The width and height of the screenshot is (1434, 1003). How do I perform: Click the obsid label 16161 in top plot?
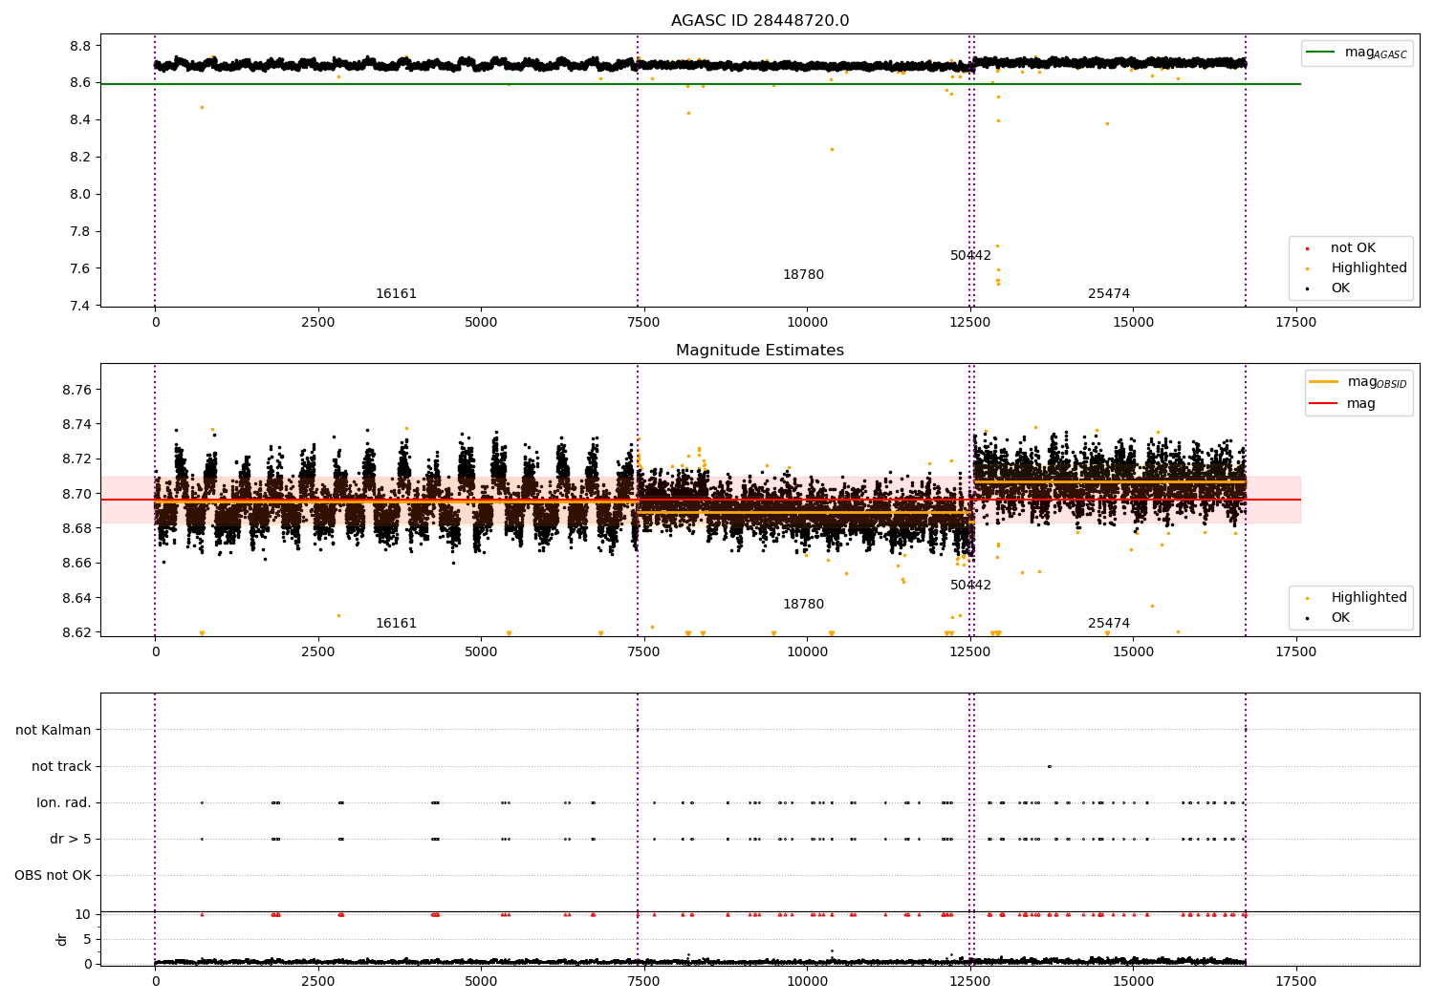[396, 294]
